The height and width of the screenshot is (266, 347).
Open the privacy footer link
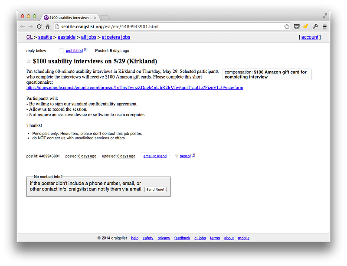(x=164, y=238)
